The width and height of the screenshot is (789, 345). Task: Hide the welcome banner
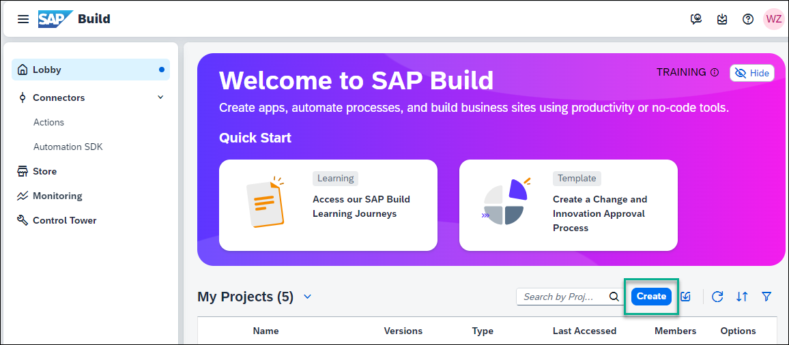pos(751,73)
